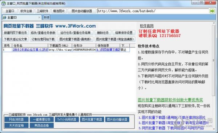218x133 pixels.
Task: Click the 任务名 column header
Action: click(30, 46)
